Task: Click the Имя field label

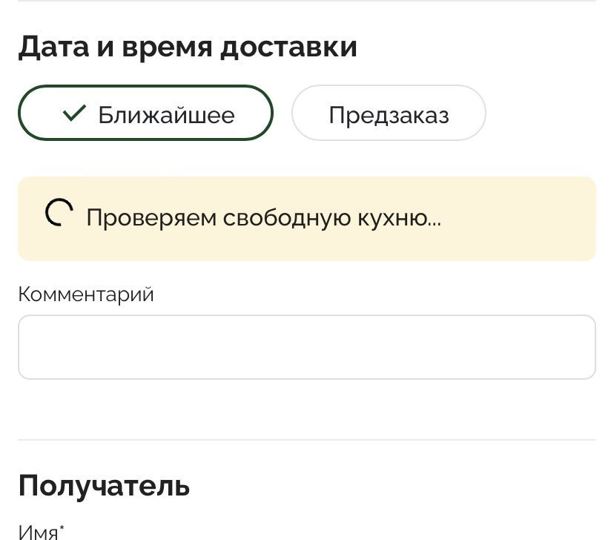Action: pyautogui.click(x=38, y=533)
